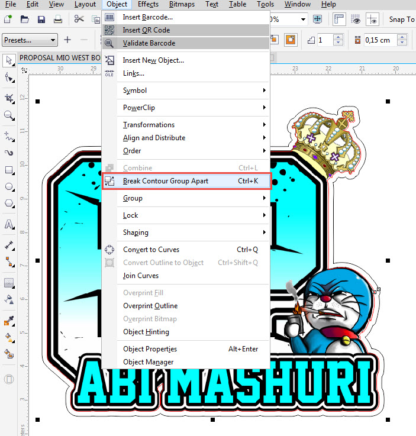Choose Insert New Object

[186, 60]
